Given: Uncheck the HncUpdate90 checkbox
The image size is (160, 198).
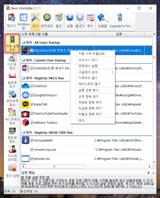Looking at the screenshot, I should pos(32,140).
